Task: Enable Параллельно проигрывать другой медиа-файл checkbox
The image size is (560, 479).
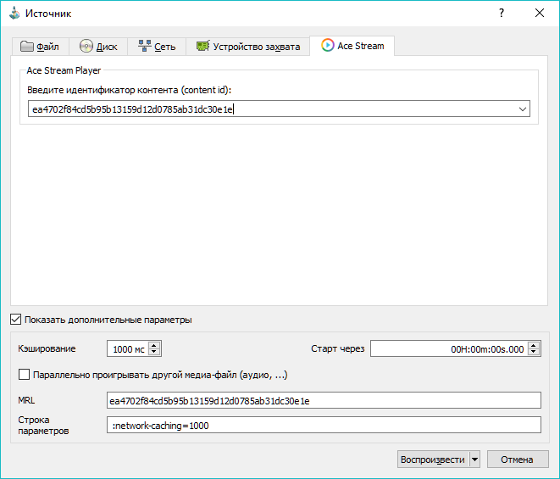Action: coord(24,375)
